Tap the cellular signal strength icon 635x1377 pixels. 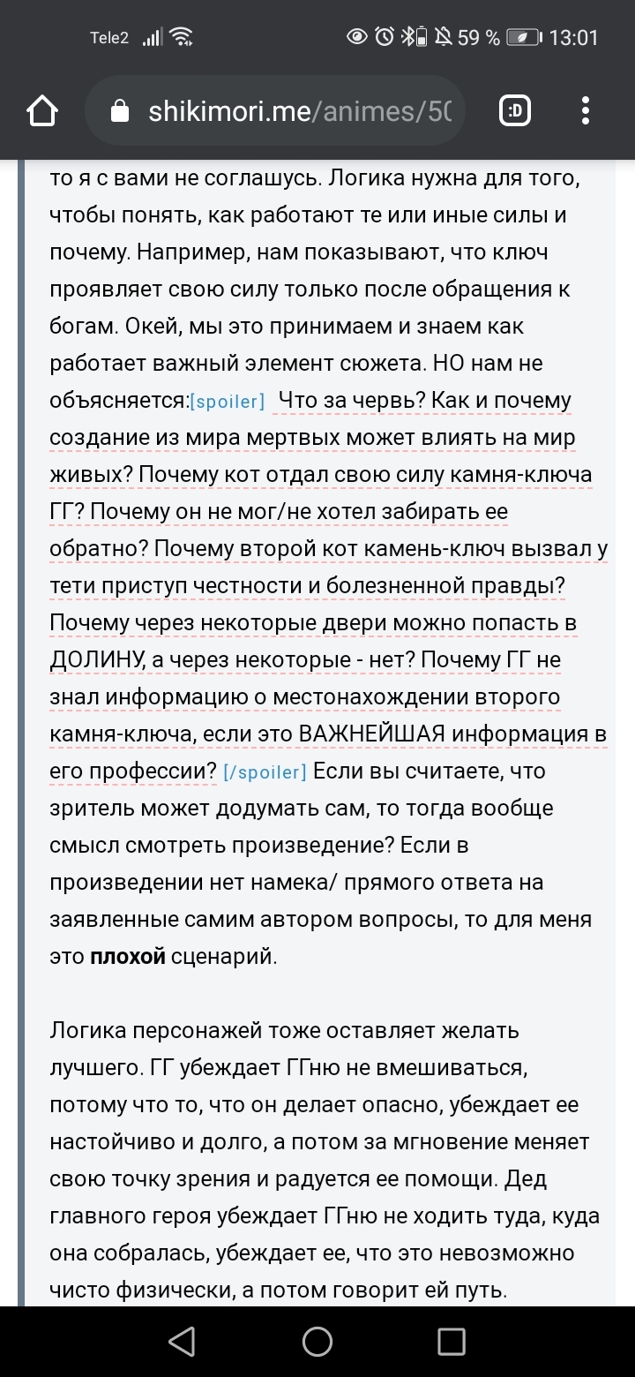pos(153,37)
